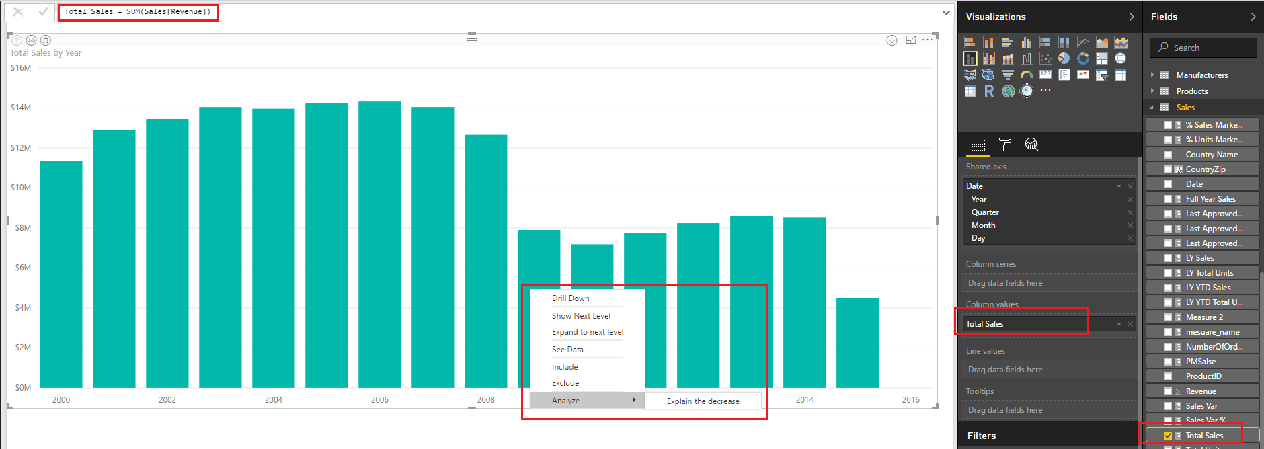Select the 100% stacked bar chart visual
Screen dimensions: 1264x449
(1045, 42)
